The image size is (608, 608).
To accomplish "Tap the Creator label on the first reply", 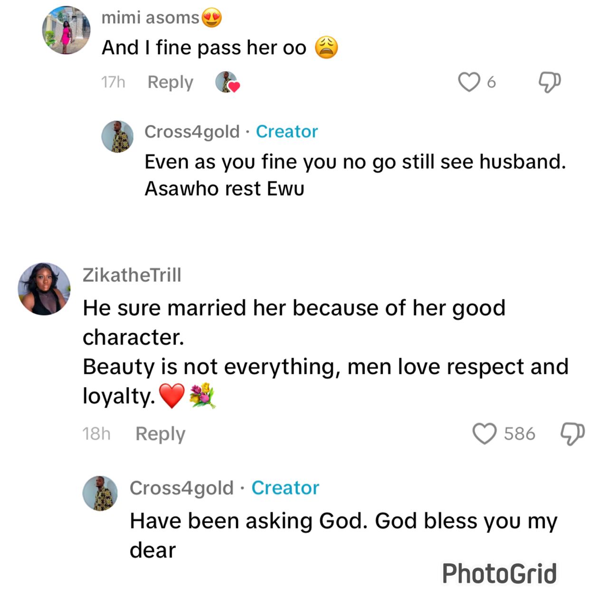I will coord(287,132).
